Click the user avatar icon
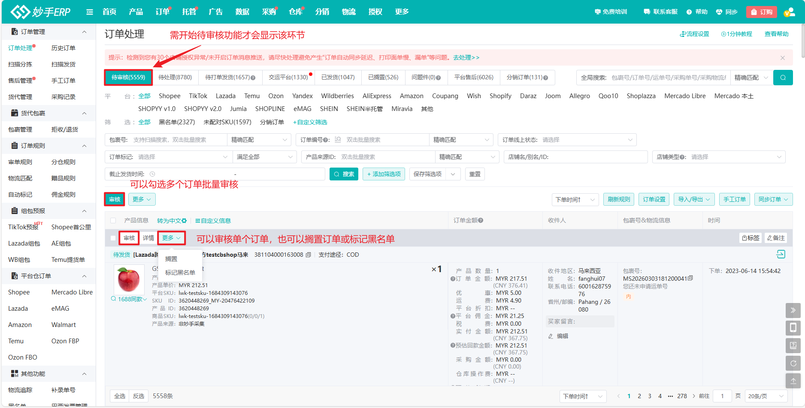 pyautogui.click(x=789, y=12)
